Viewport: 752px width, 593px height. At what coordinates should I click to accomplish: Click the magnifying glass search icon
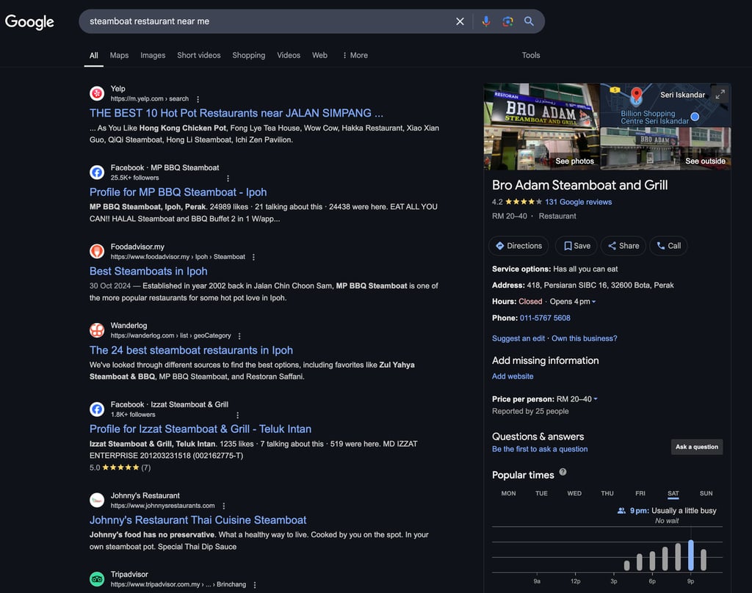click(529, 21)
